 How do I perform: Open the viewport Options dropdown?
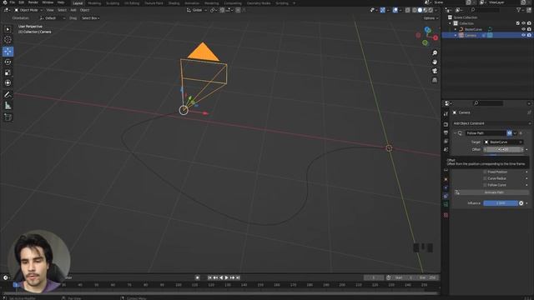coord(431,18)
